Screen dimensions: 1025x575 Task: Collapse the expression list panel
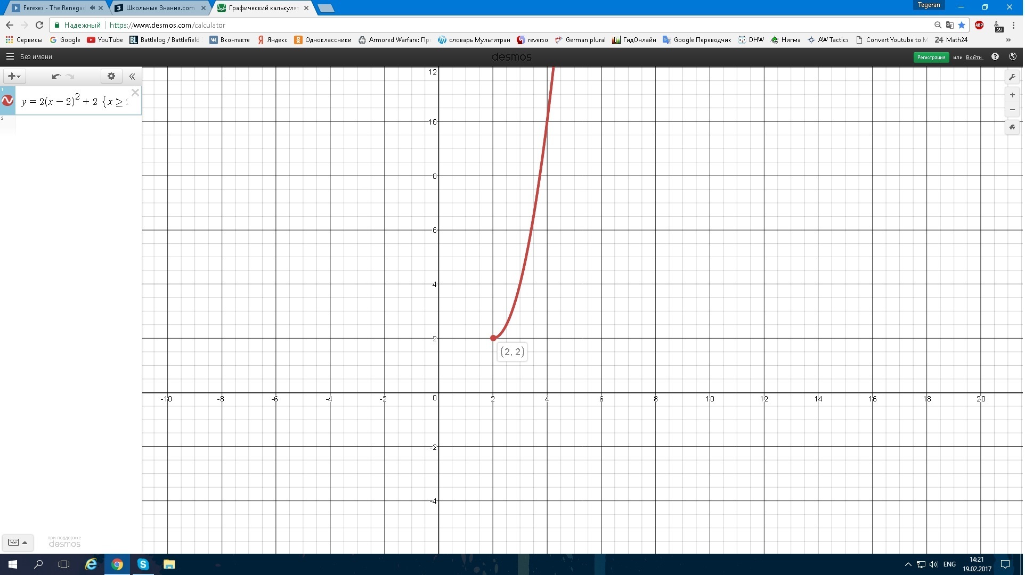132,76
